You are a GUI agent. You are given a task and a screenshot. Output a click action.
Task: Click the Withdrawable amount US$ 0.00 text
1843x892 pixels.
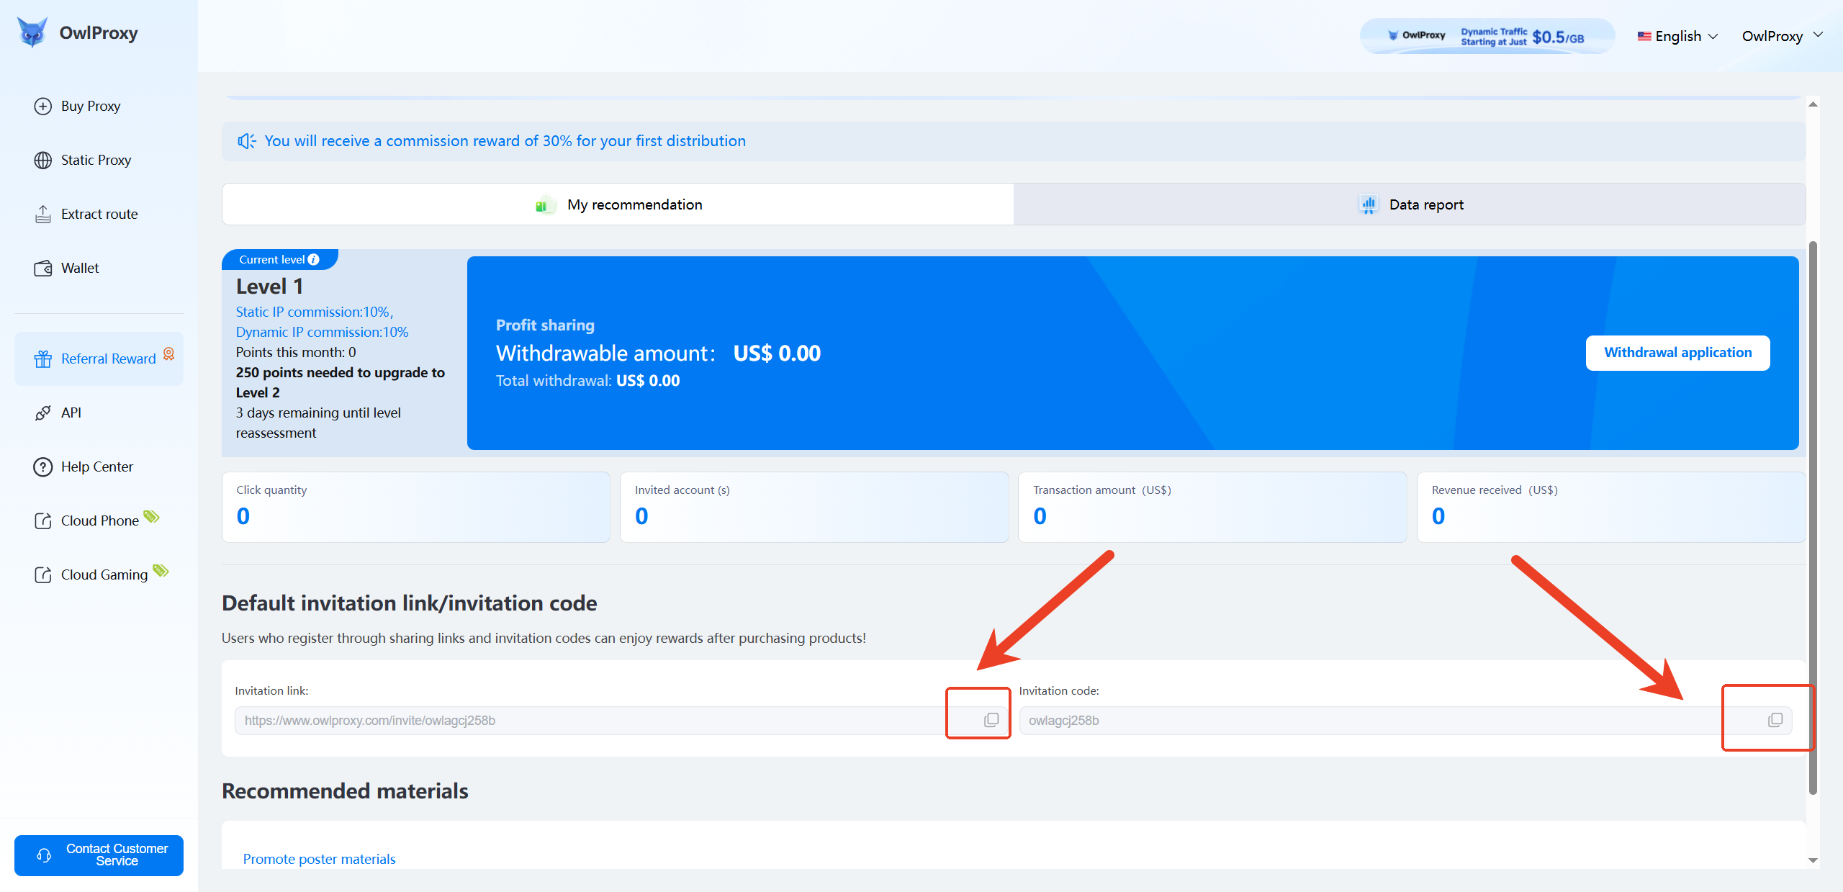click(x=658, y=353)
